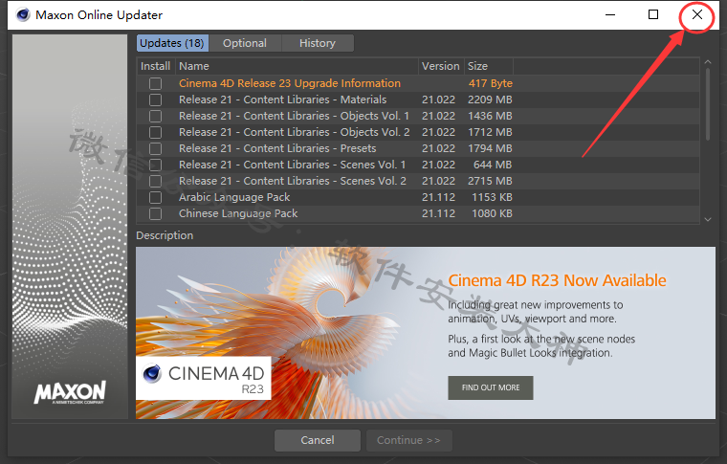Select 'Release 21 - Content Libraries - Materials' row
The image size is (727, 464).
[418, 99]
